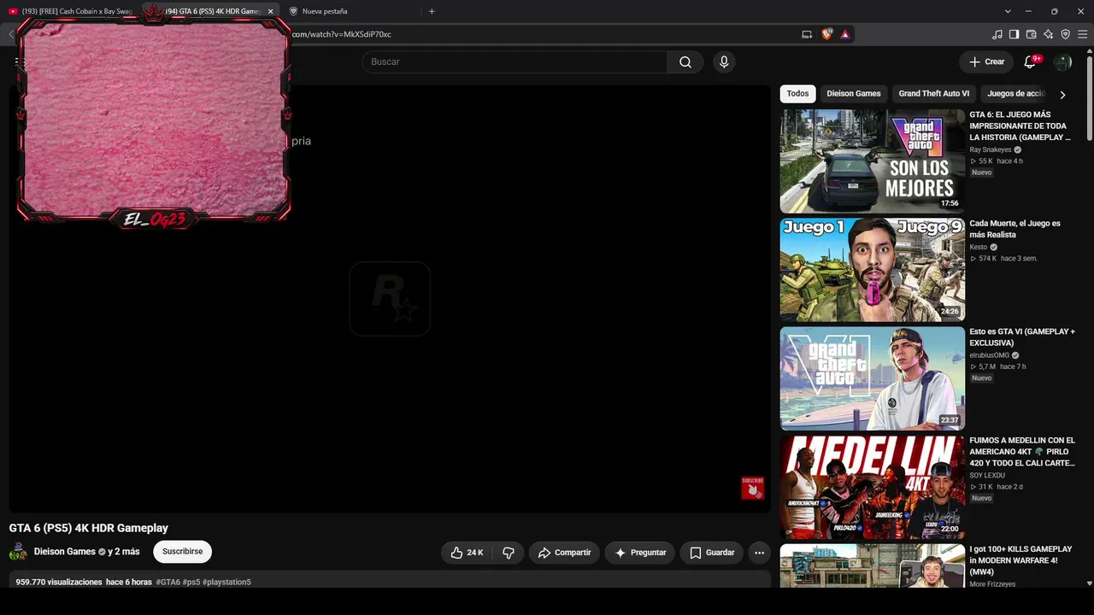Open the #playstation5 hashtag

click(226, 582)
